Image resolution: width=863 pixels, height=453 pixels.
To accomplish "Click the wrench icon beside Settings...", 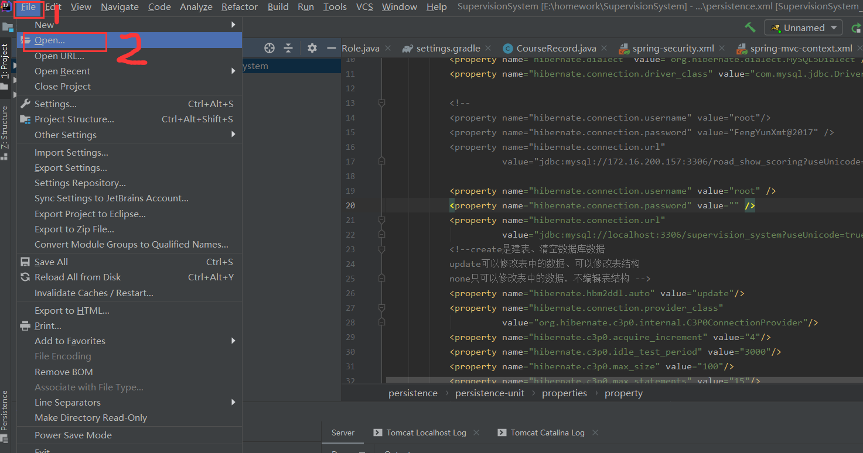I will 25,104.
